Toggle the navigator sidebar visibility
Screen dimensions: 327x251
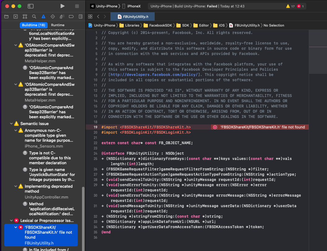pyautogui.click(x=31, y=6)
